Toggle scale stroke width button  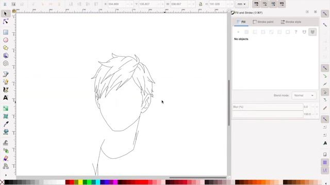(x=256, y=4)
